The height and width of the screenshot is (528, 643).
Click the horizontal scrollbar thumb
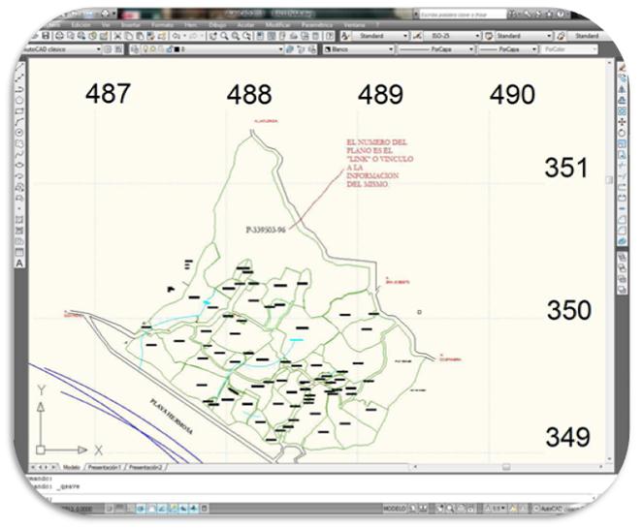coord(506,467)
